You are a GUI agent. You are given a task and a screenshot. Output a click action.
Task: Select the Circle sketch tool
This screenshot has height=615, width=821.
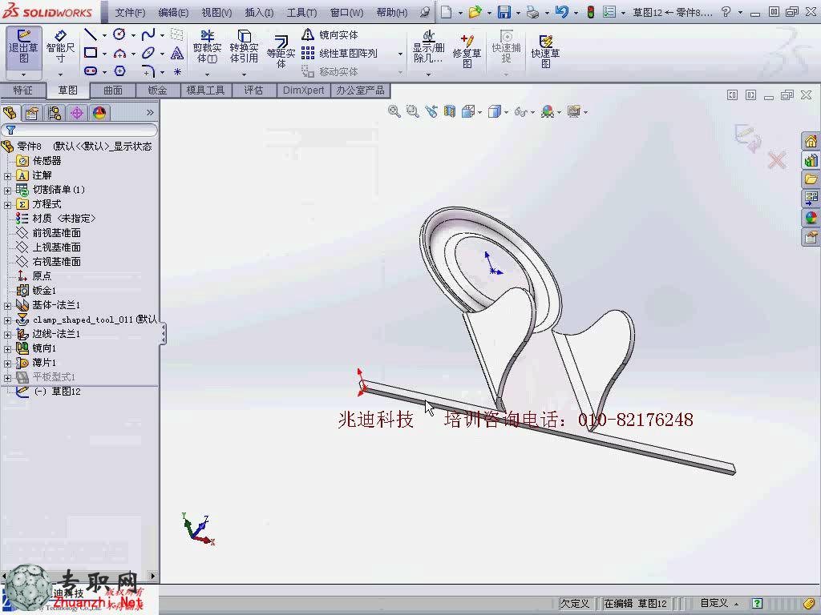[x=119, y=35]
